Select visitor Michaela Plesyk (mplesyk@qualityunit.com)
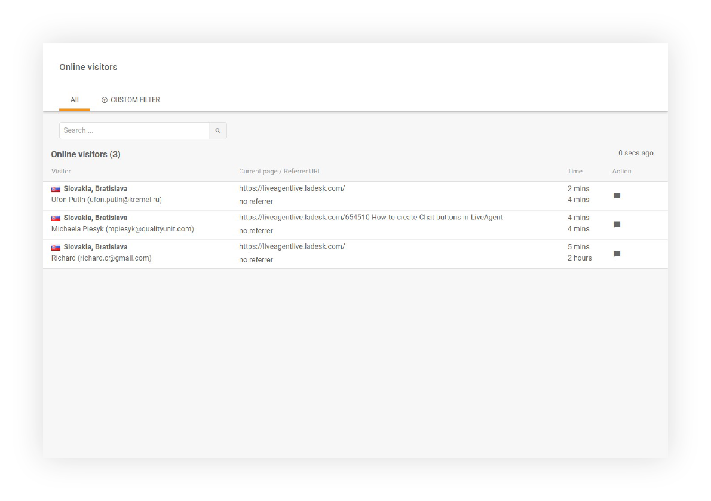Viewport: 711px width, 501px height. [122, 229]
